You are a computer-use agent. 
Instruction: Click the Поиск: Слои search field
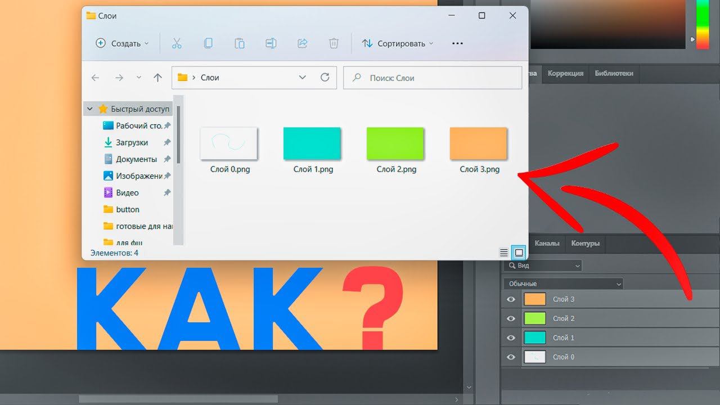pyautogui.click(x=433, y=78)
